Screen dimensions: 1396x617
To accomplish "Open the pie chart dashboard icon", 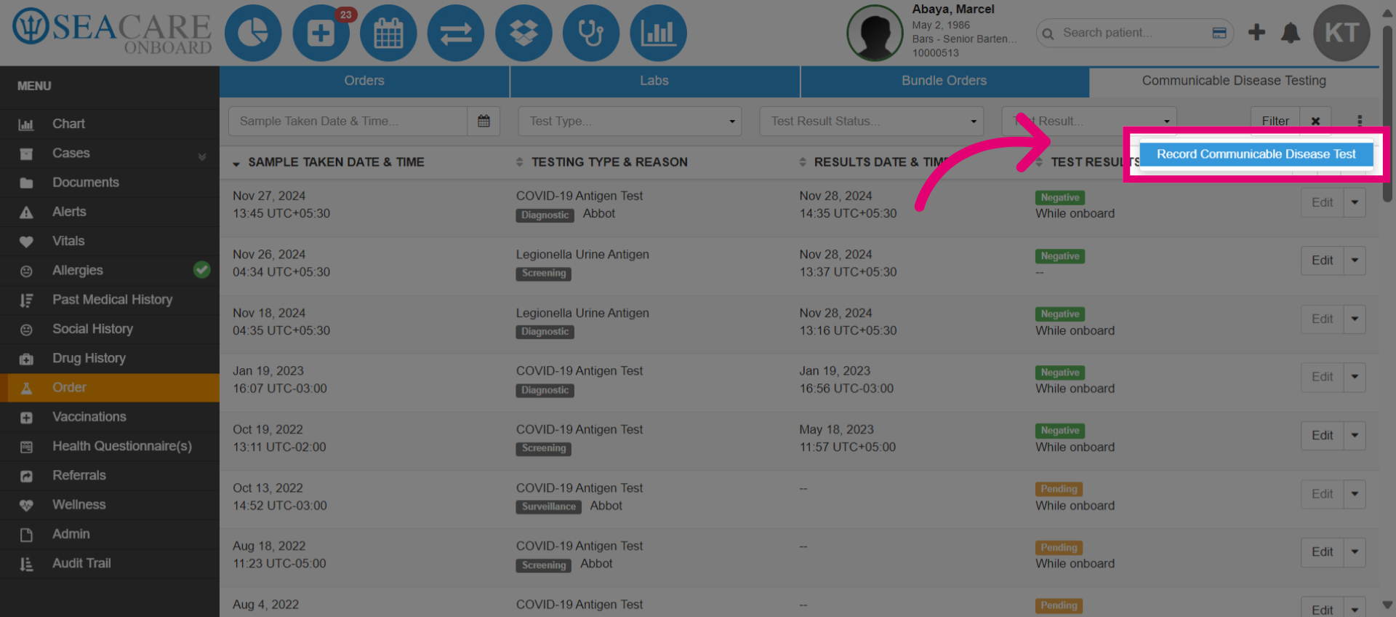I will [x=253, y=33].
